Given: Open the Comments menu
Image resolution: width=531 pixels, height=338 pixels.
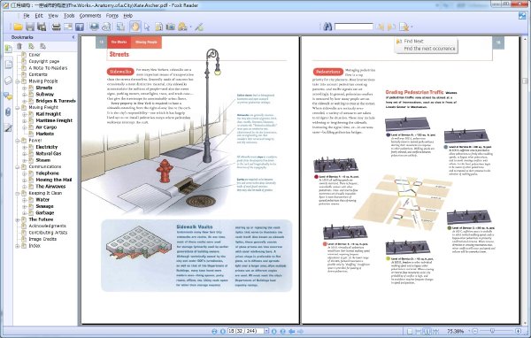Looking at the screenshot, I should (90, 16).
